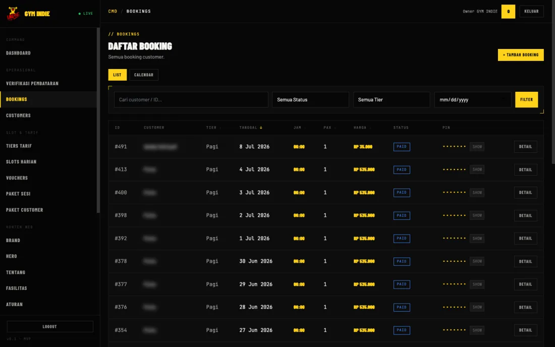Open Detail for booking #376
Screen dimensions: 555x347
point(525,307)
